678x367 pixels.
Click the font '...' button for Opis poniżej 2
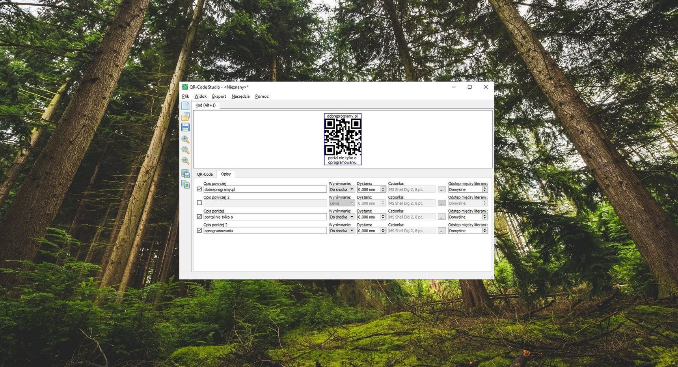(x=441, y=231)
